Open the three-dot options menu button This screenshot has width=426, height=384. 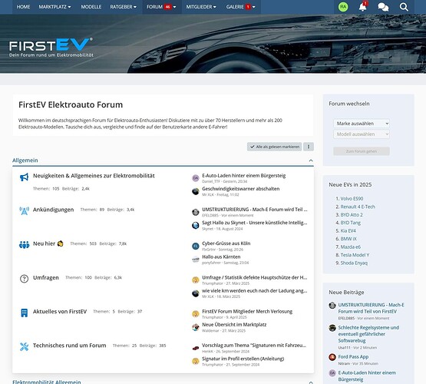pyautogui.click(x=309, y=147)
